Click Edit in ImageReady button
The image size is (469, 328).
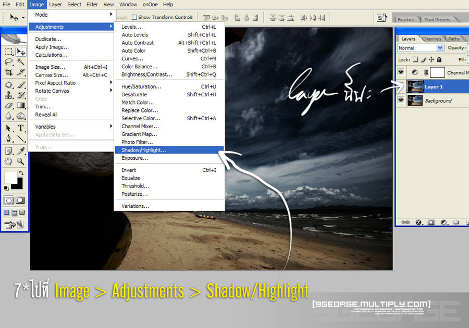[x=14, y=224]
